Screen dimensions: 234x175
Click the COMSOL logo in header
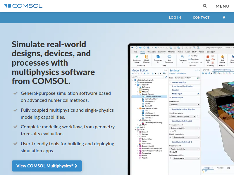point(23,6)
